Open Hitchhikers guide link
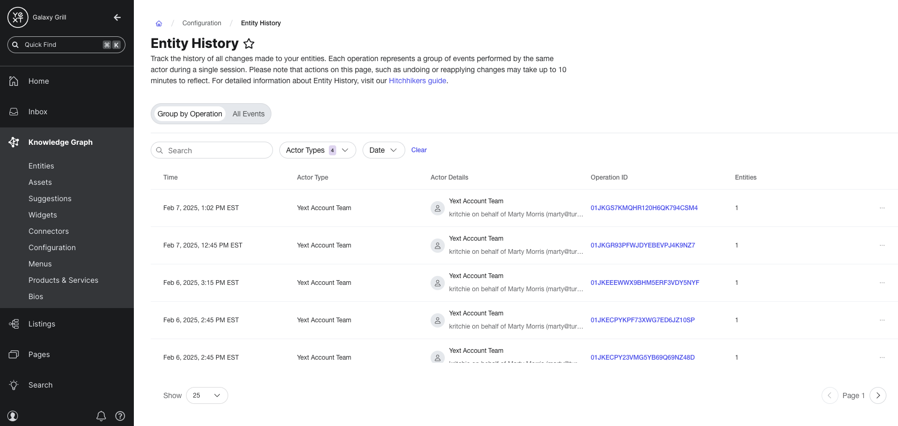 [417, 81]
